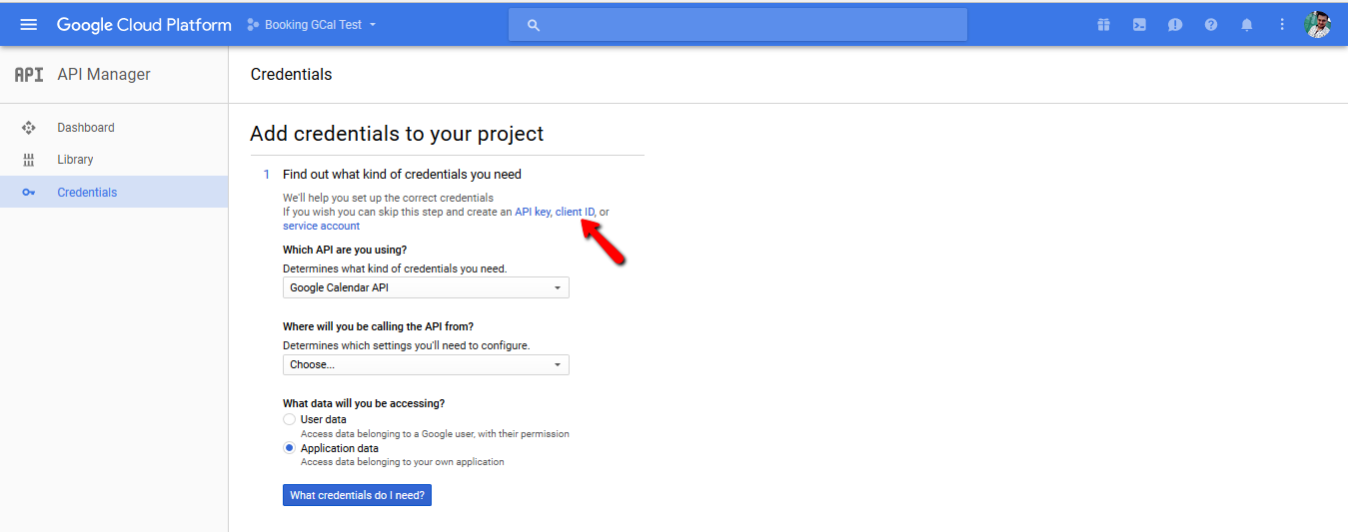This screenshot has width=1348, height=532.
Task: Click the top search input field
Action: 737,25
